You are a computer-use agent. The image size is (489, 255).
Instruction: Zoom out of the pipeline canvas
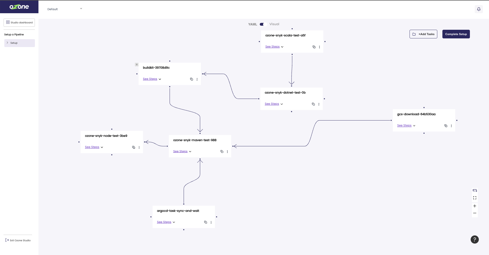pos(475,213)
